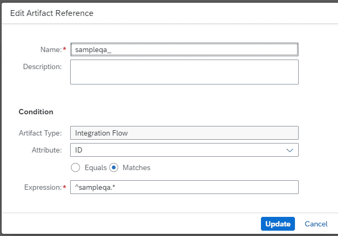This screenshot has height=236, width=338.
Task: Click the Expression label
Action: 43,187
